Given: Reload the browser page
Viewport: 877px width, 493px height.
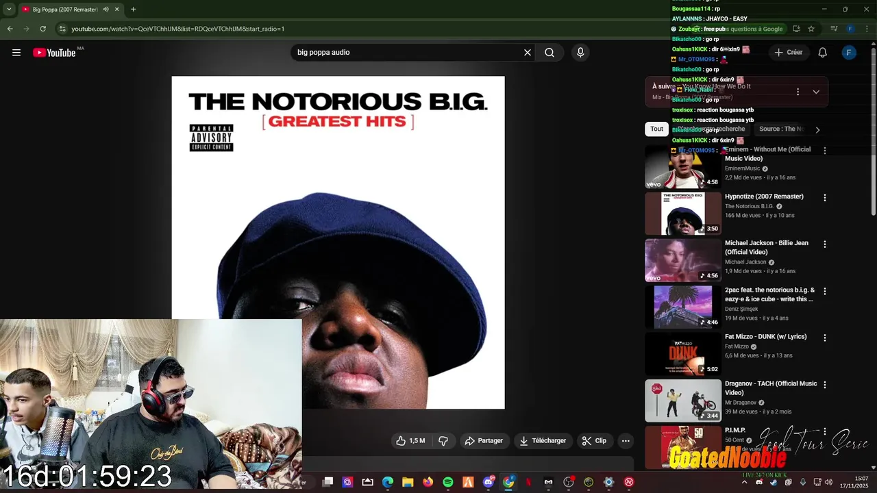Looking at the screenshot, I should click(42, 29).
